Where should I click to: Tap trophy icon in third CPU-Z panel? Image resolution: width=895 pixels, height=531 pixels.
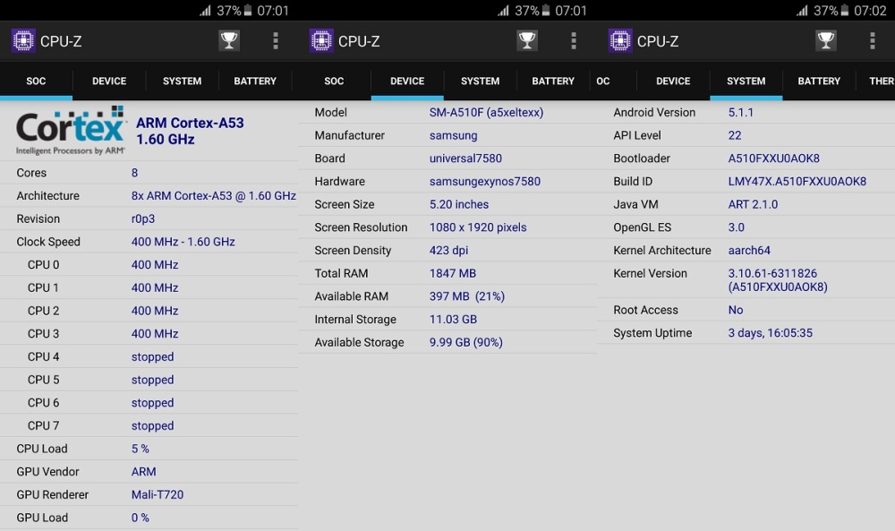(825, 40)
